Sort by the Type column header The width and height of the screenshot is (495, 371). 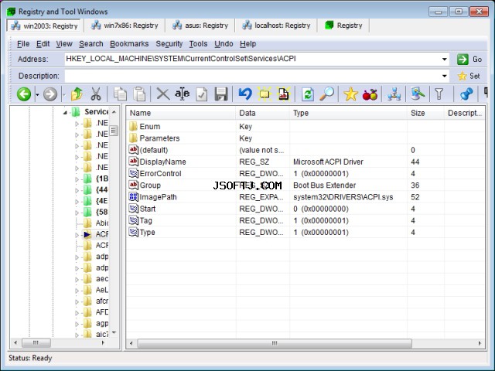[348, 113]
